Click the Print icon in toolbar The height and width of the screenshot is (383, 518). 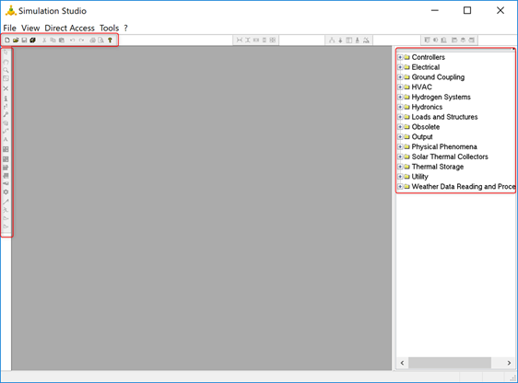pyautogui.click(x=92, y=41)
